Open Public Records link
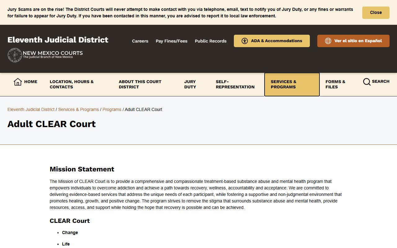 211,41
